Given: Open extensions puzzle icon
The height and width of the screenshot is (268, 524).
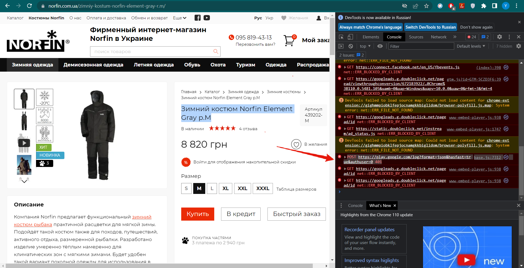Looking at the screenshot, I should tap(484, 6).
